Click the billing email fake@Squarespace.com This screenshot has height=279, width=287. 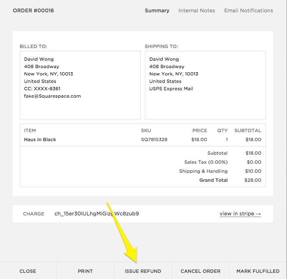coord(53,96)
